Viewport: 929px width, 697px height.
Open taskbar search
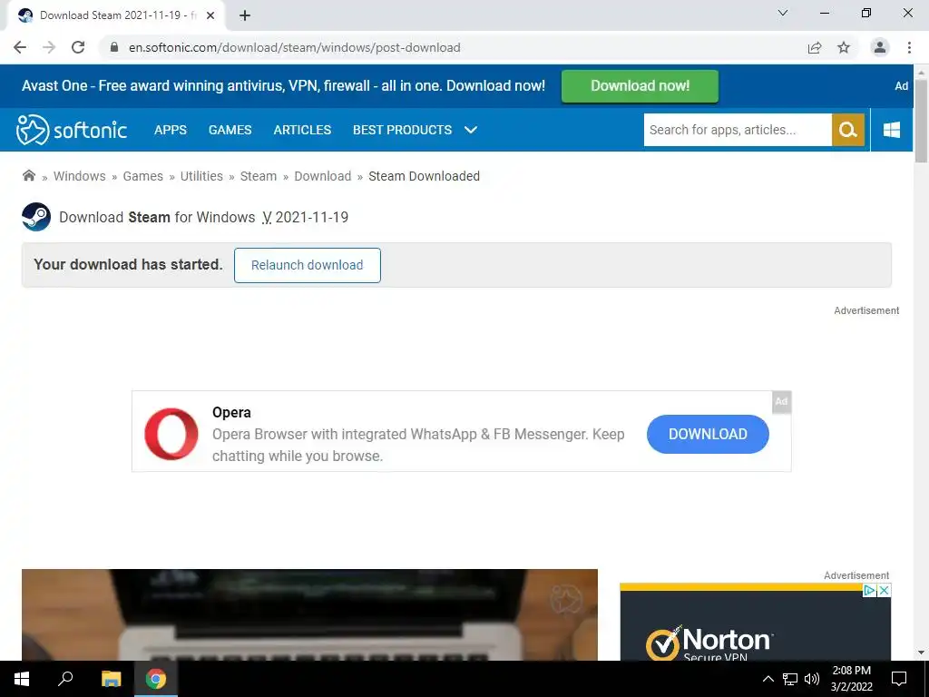[x=65, y=679]
